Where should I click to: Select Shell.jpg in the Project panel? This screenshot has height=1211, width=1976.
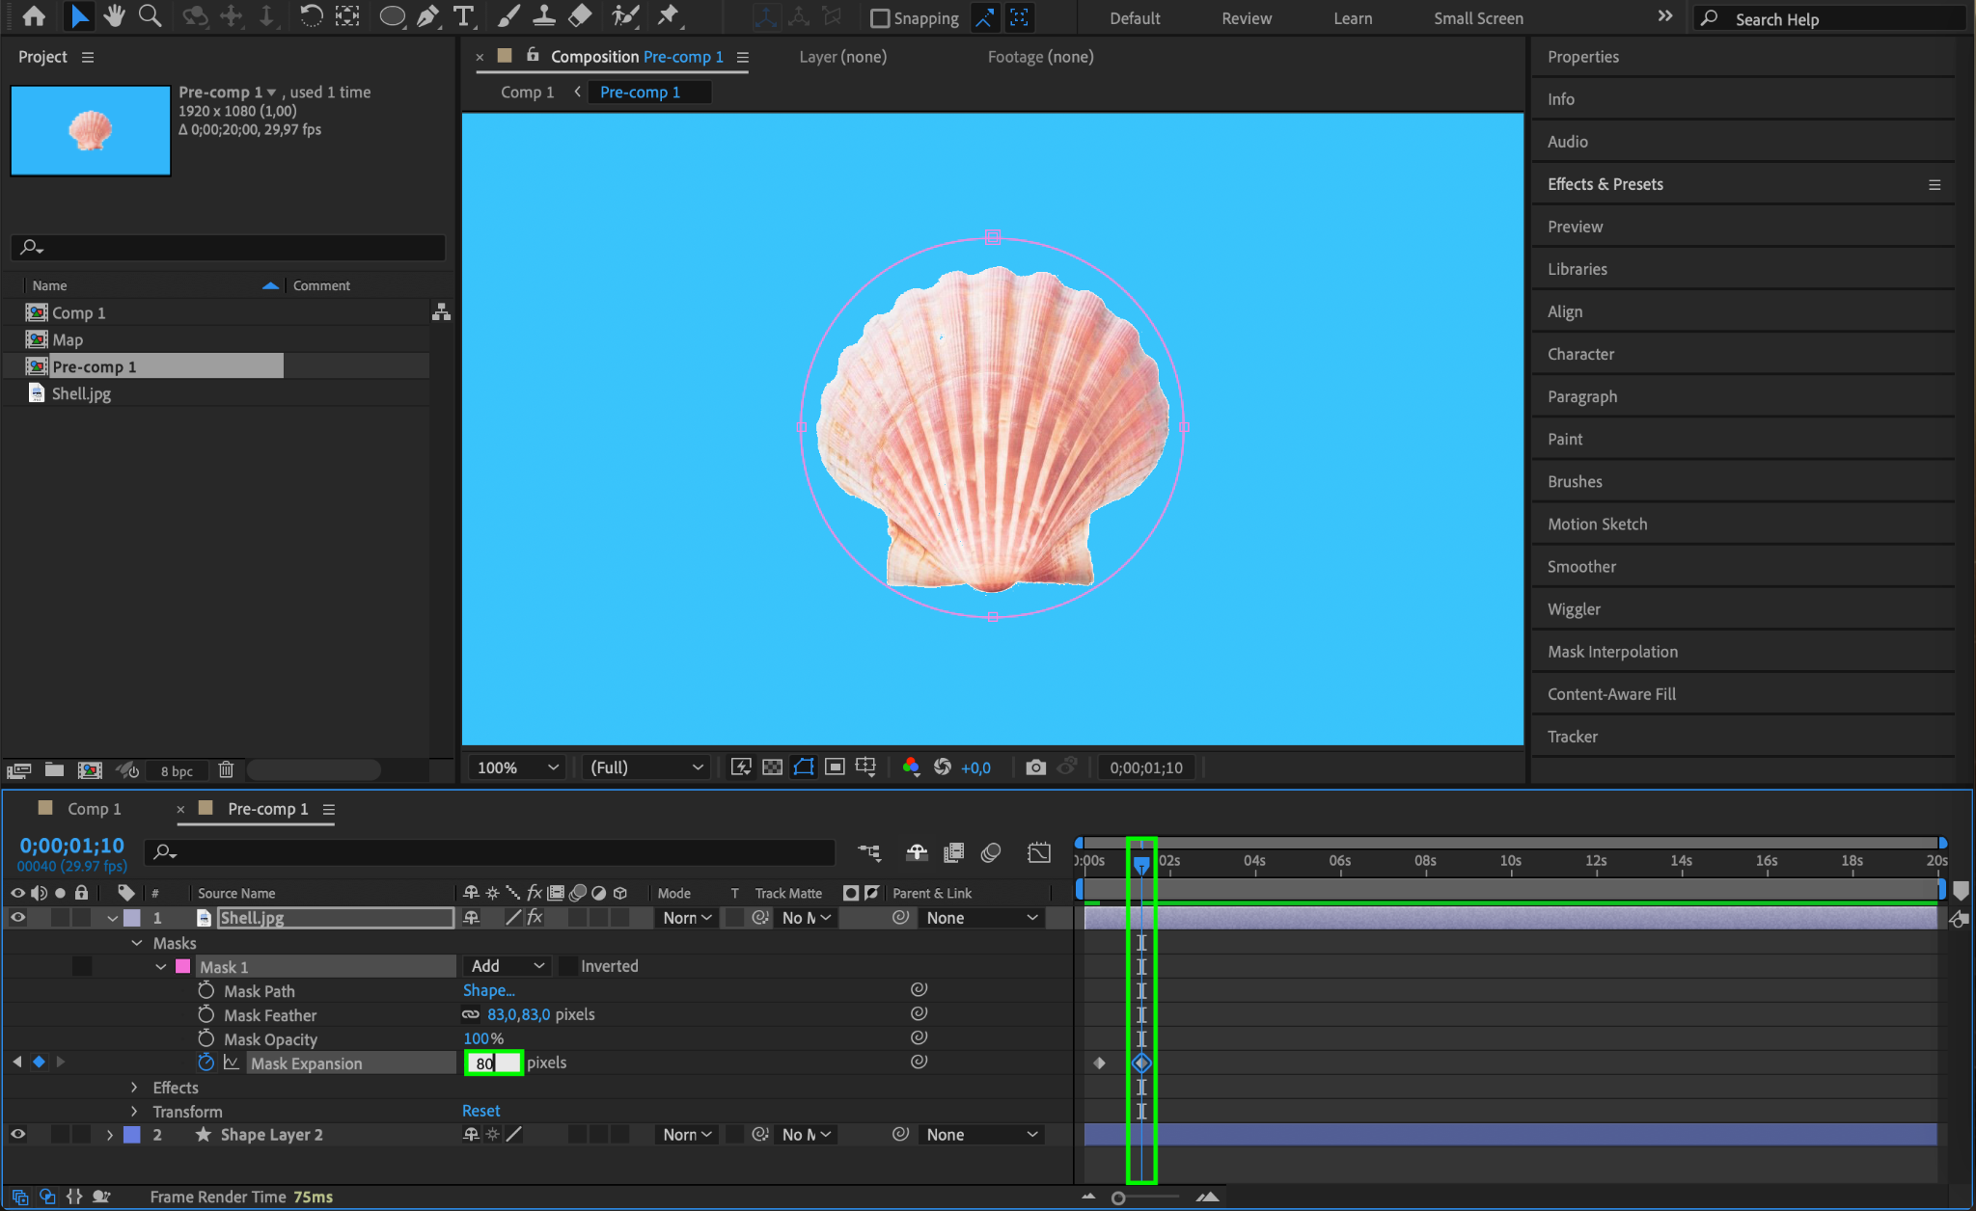[x=81, y=393]
